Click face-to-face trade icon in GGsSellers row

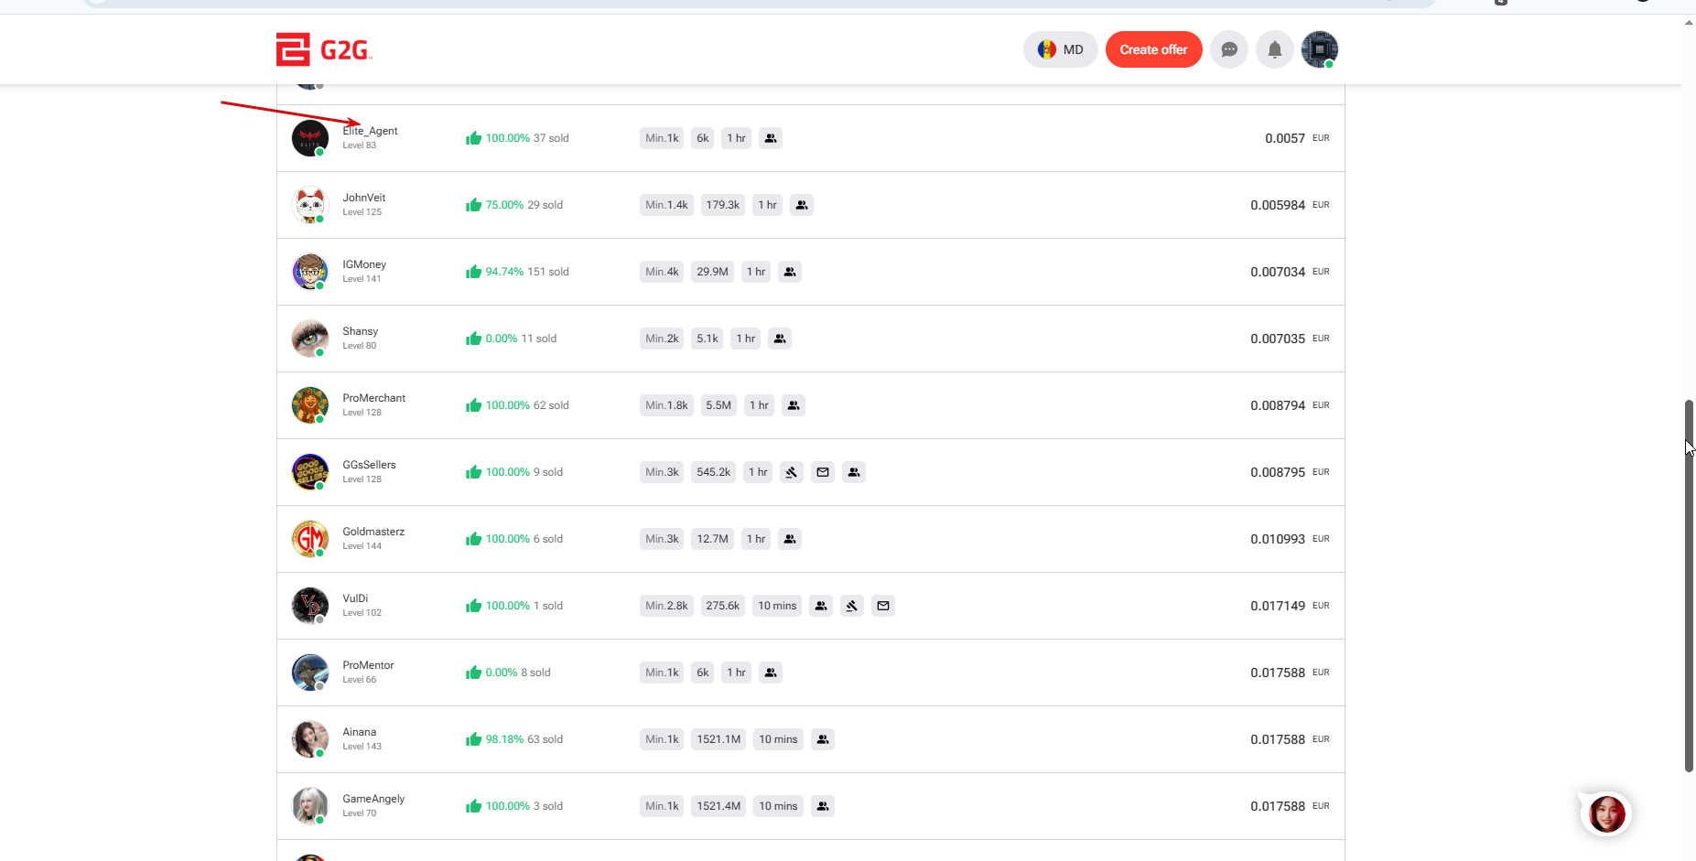tap(854, 472)
